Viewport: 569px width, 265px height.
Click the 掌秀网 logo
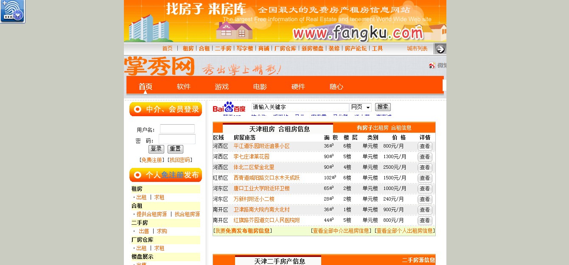pos(160,66)
